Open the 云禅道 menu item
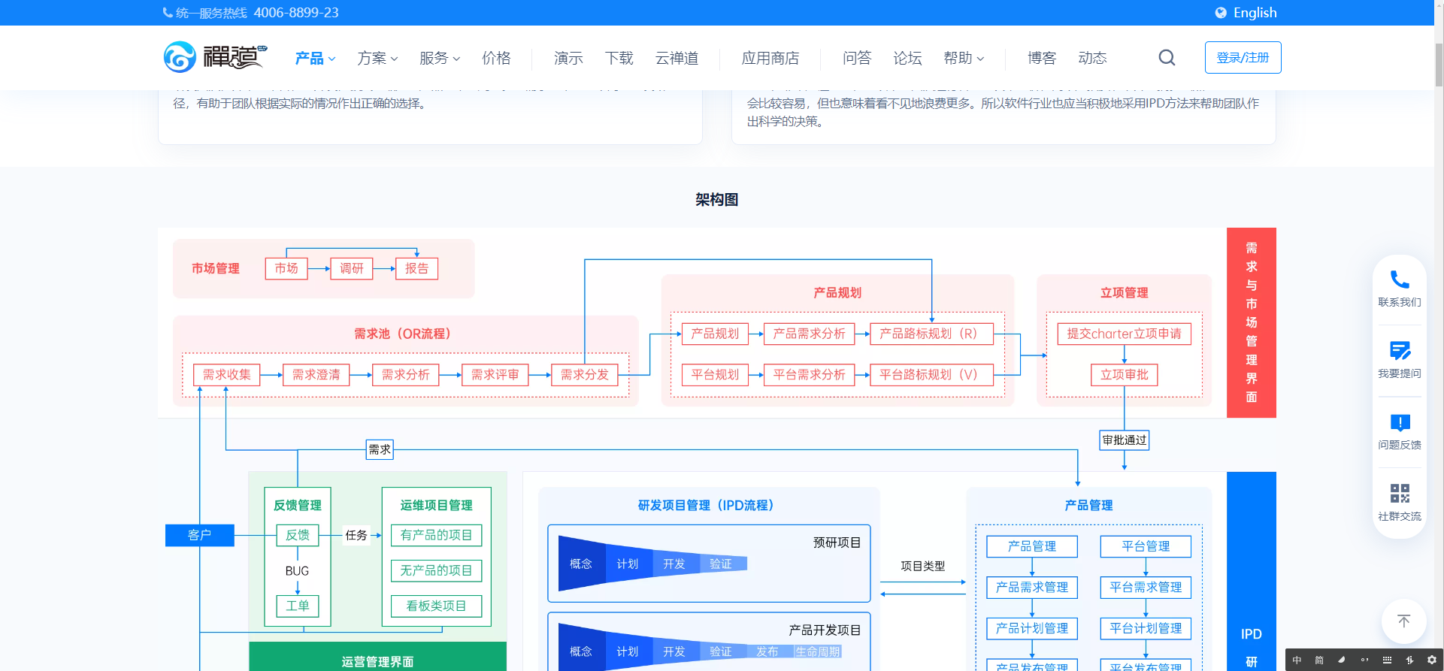1444x671 pixels. pos(677,58)
